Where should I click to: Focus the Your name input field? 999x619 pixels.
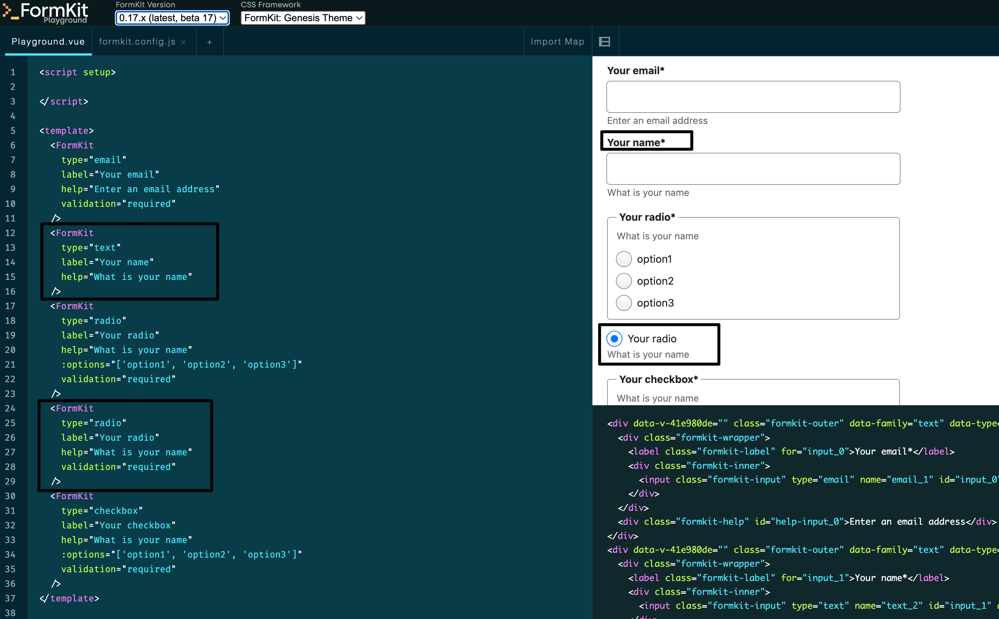click(x=753, y=168)
